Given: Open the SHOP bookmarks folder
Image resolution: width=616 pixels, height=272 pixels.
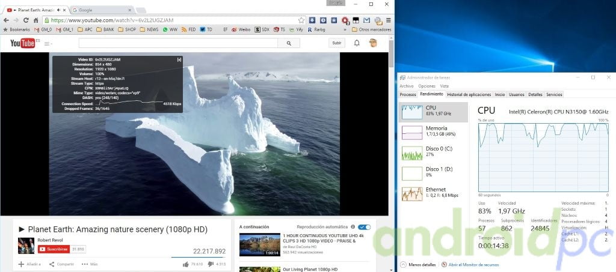Looking at the screenshot, I should (x=126, y=29).
